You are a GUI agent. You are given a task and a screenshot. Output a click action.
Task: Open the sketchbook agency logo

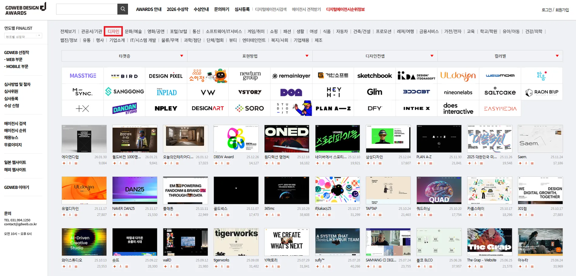375,76
